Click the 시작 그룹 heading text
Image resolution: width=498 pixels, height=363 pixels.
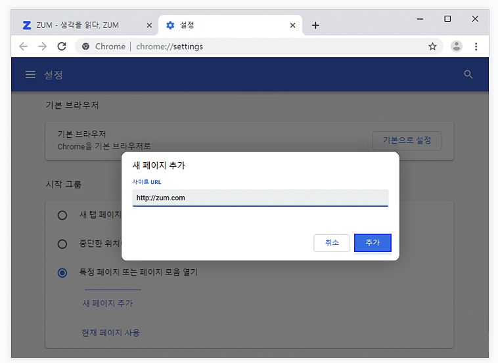(x=64, y=184)
